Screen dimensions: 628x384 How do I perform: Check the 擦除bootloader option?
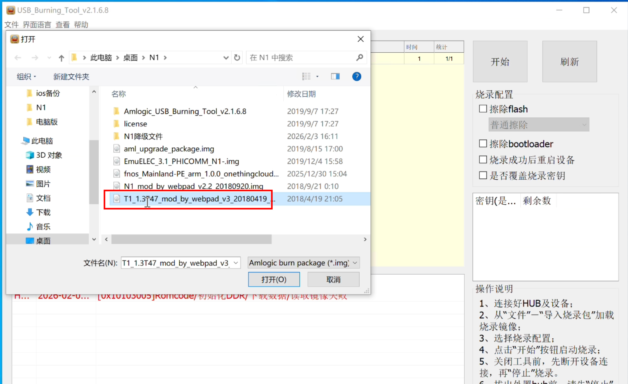pyautogui.click(x=483, y=144)
